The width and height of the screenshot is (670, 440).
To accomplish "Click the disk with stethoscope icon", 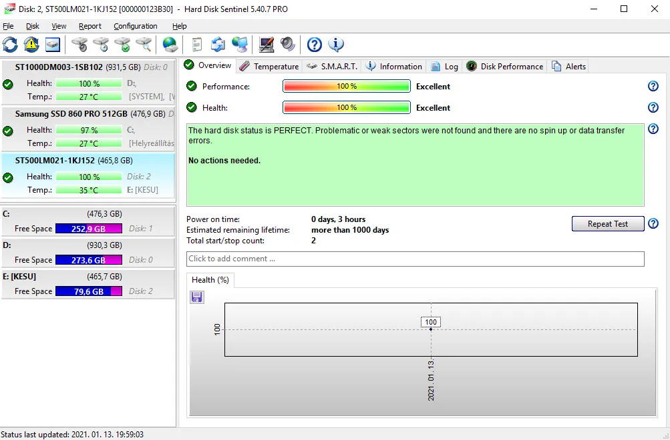I will pyautogui.click(x=79, y=45).
